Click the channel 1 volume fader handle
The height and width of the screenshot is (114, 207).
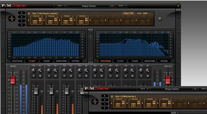(x=36, y=91)
